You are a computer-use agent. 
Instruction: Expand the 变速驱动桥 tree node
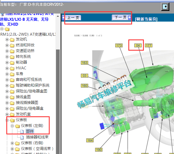coord(7,51)
